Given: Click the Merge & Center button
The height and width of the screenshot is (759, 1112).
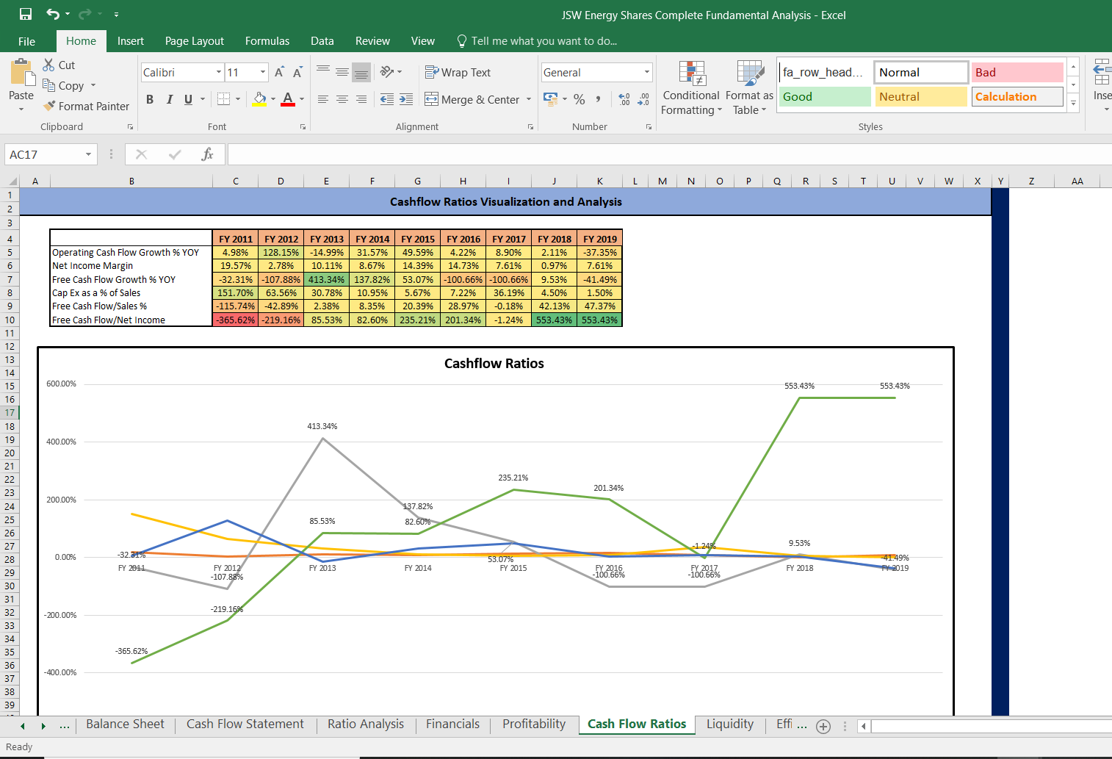Looking at the screenshot, I should tap(472, 99).
